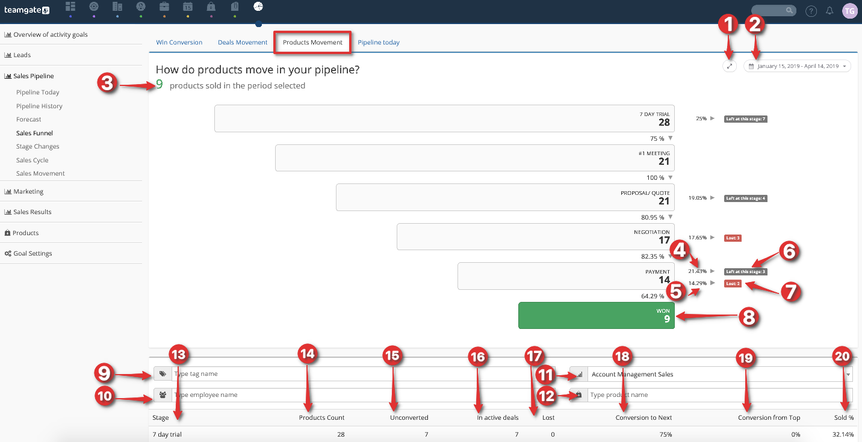Click the 7 Day Trial funnel bar
Screen dimensions: 862x442
pyautogui.click(x=444, y=118)
